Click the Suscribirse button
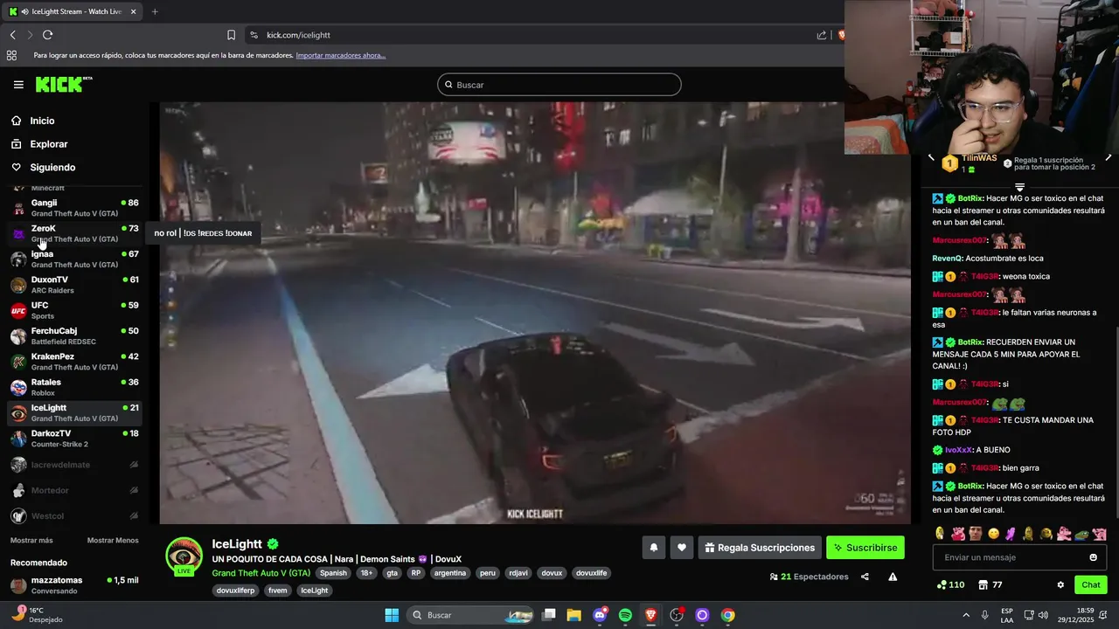This screenshot has height=629, width=1119. pos(865,548)
